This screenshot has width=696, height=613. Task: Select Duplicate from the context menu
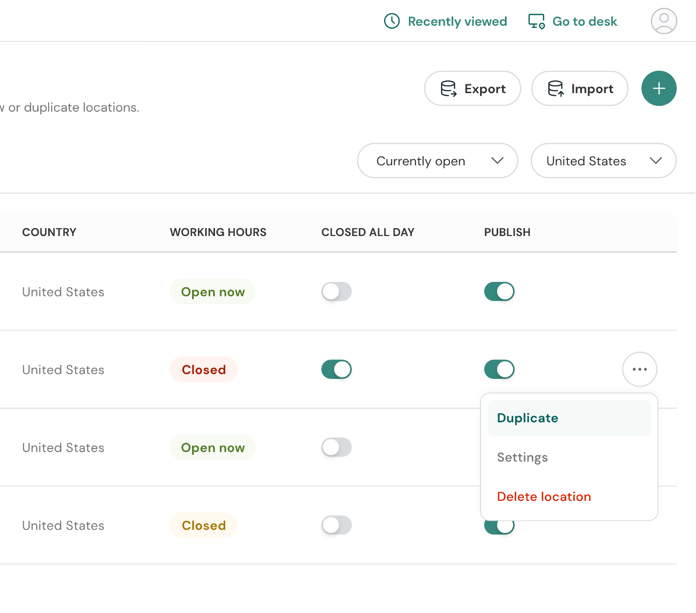[527, 418]
